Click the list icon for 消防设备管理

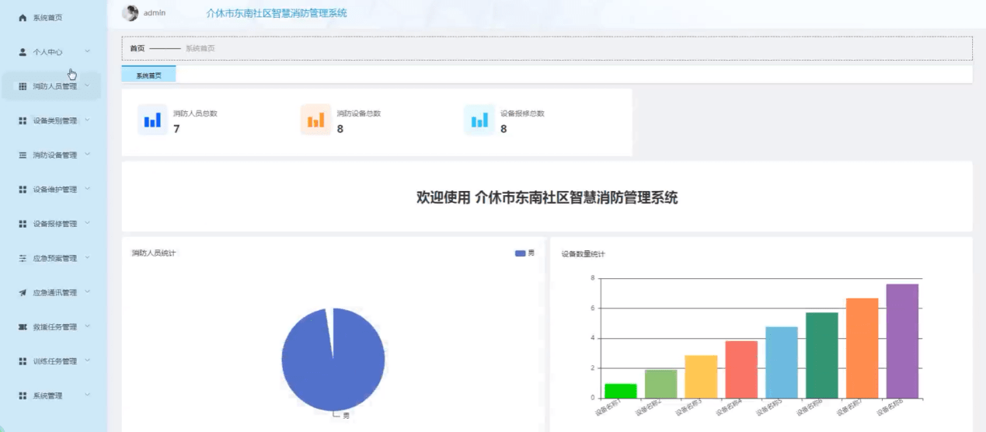(x=23, y=155)
